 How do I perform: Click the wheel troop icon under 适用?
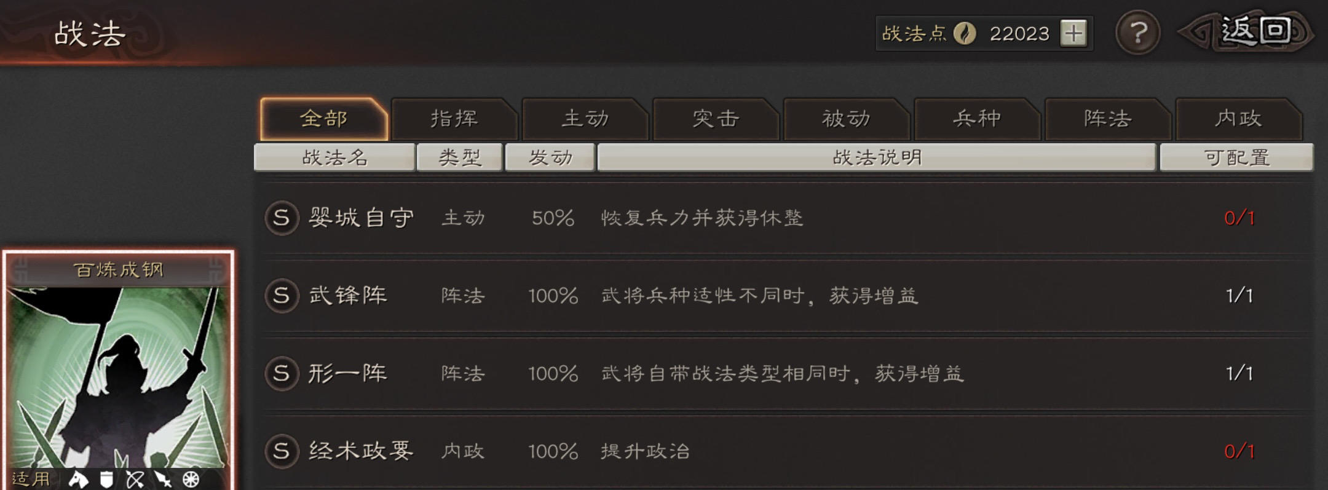click(x=191, y=479)
